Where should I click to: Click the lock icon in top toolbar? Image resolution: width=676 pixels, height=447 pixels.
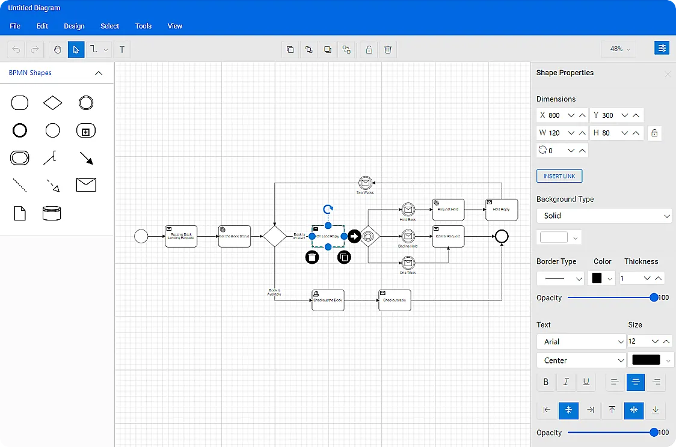[x=369, y=49]
